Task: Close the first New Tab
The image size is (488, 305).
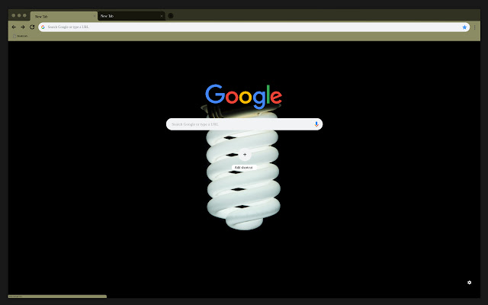Action: tap(95, 16)
